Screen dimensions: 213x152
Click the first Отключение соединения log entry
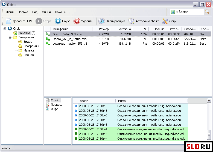click(x=131, y=129)
